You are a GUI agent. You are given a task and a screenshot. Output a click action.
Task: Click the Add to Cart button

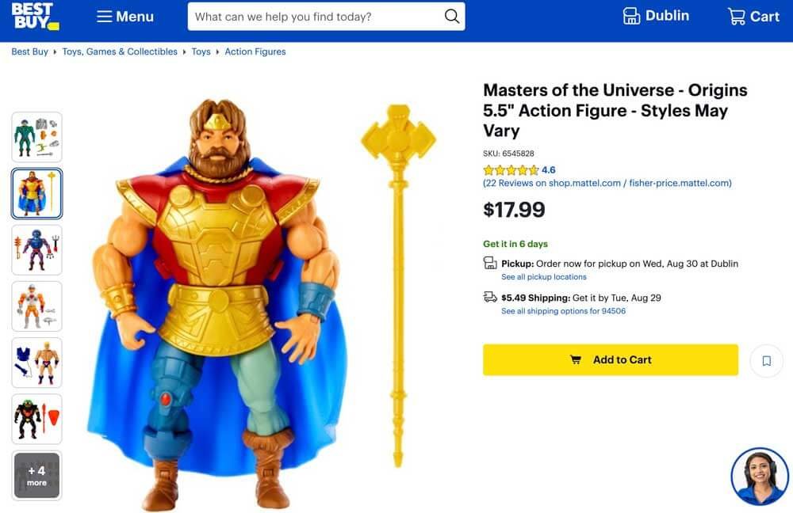[611, 359]
